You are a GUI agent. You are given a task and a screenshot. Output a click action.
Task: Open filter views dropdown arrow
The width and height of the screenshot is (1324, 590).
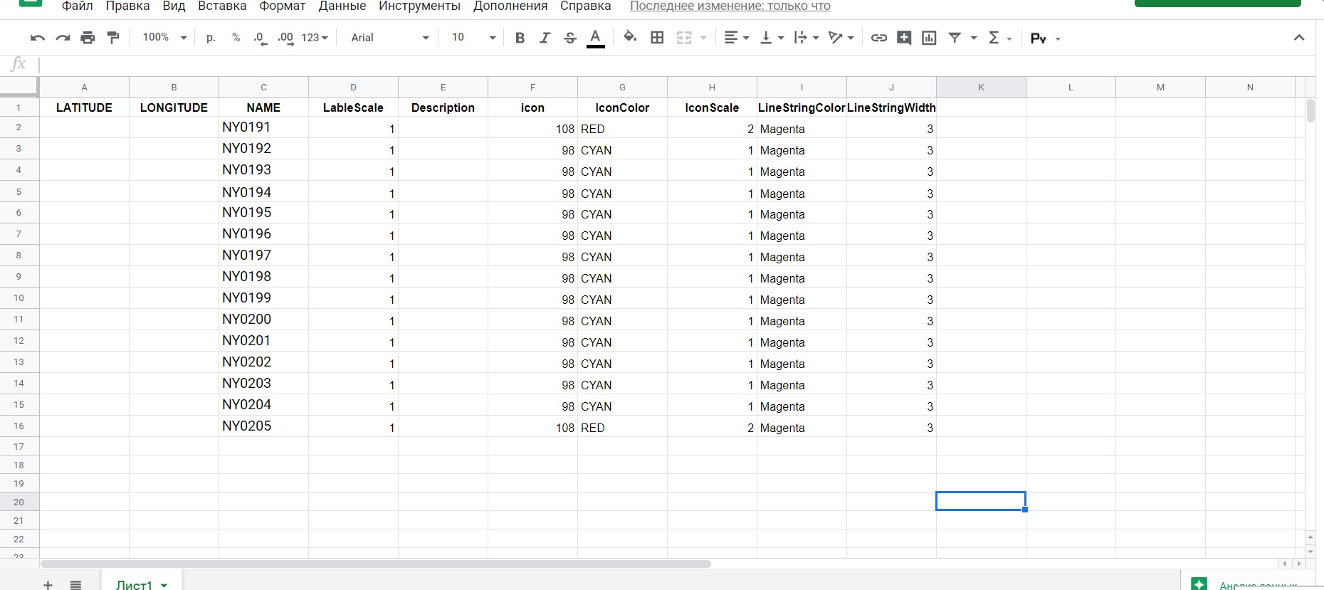(x=974, y=38)
